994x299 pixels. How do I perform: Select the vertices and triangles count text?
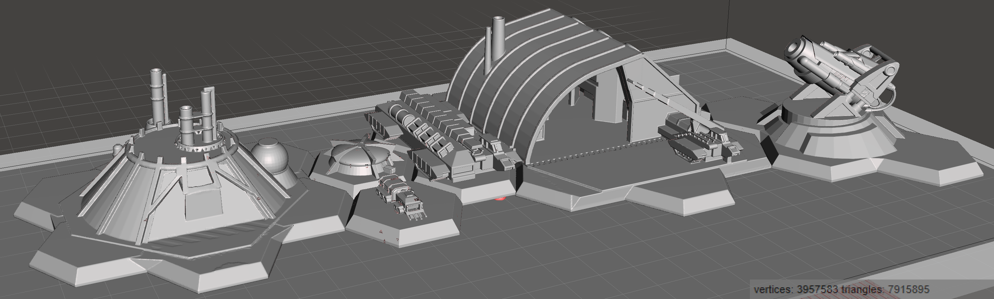pos(841,289)
